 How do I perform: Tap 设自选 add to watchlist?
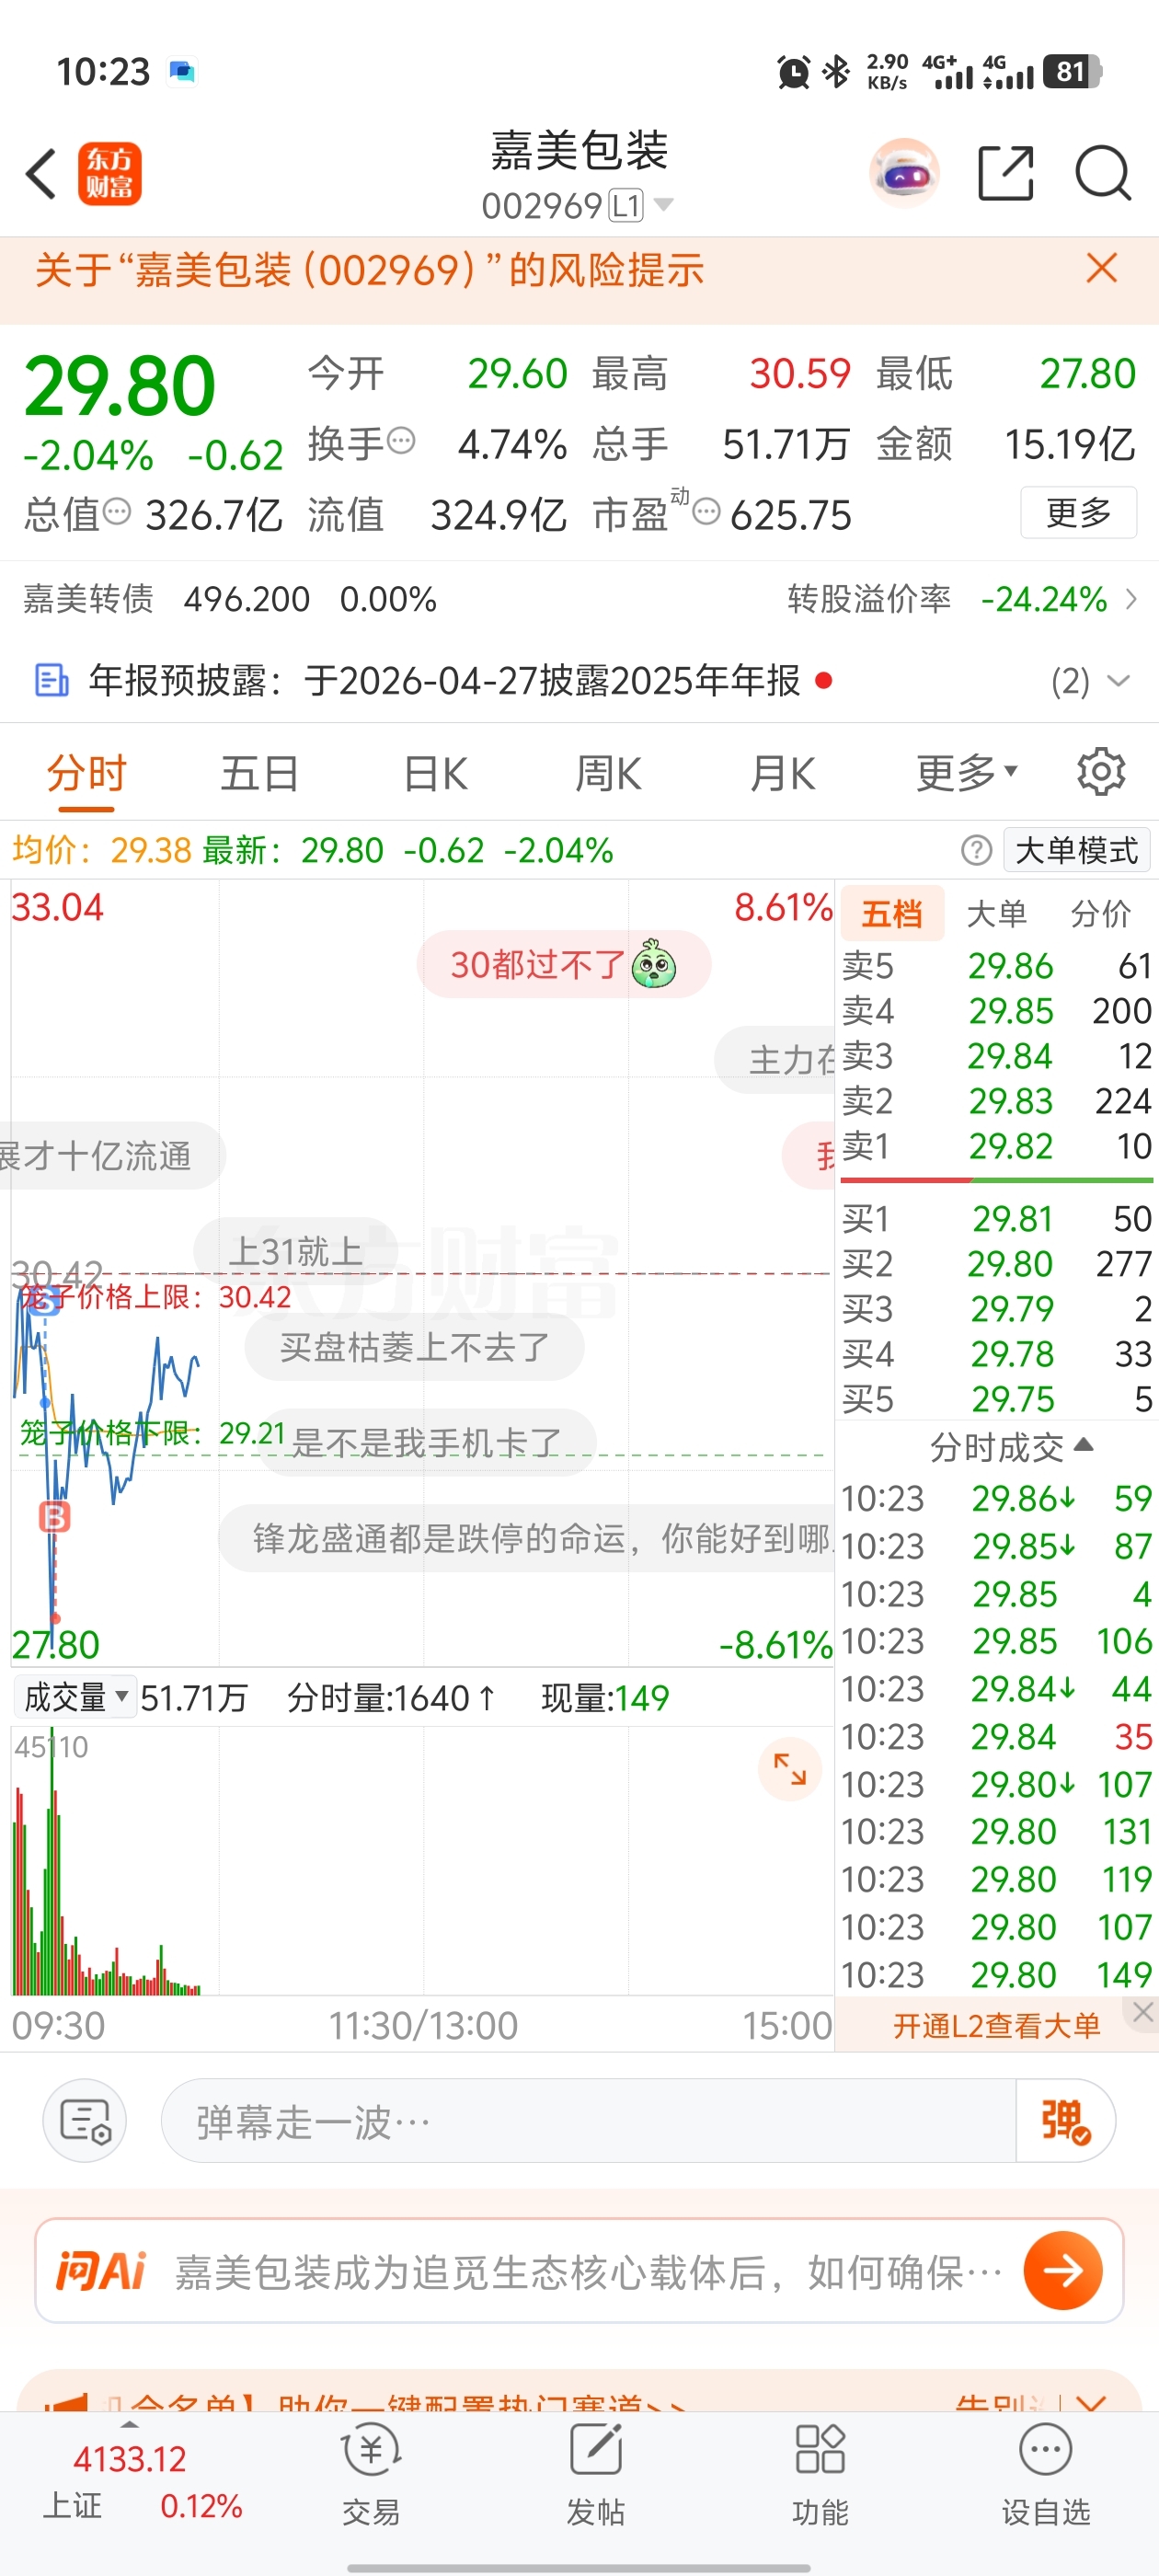(1046, 2475)
